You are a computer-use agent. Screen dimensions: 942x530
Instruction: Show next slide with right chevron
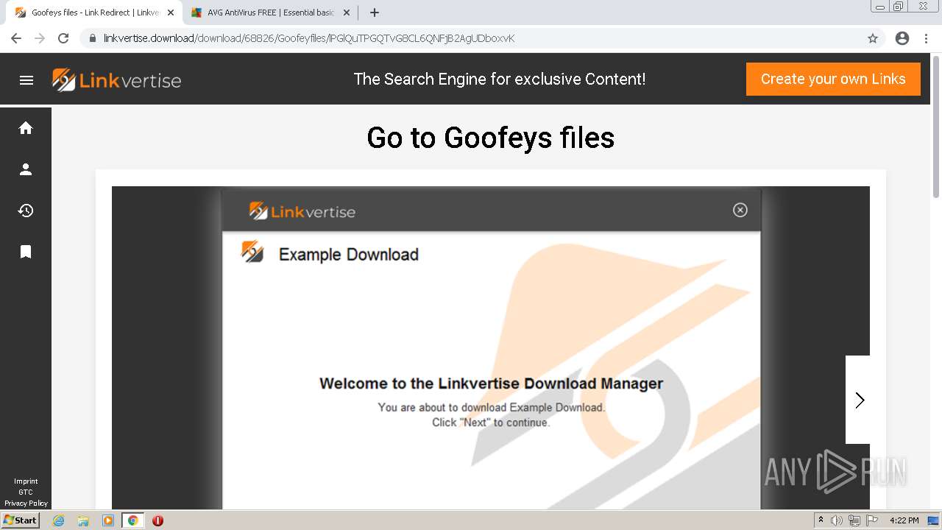pos(859,400)
